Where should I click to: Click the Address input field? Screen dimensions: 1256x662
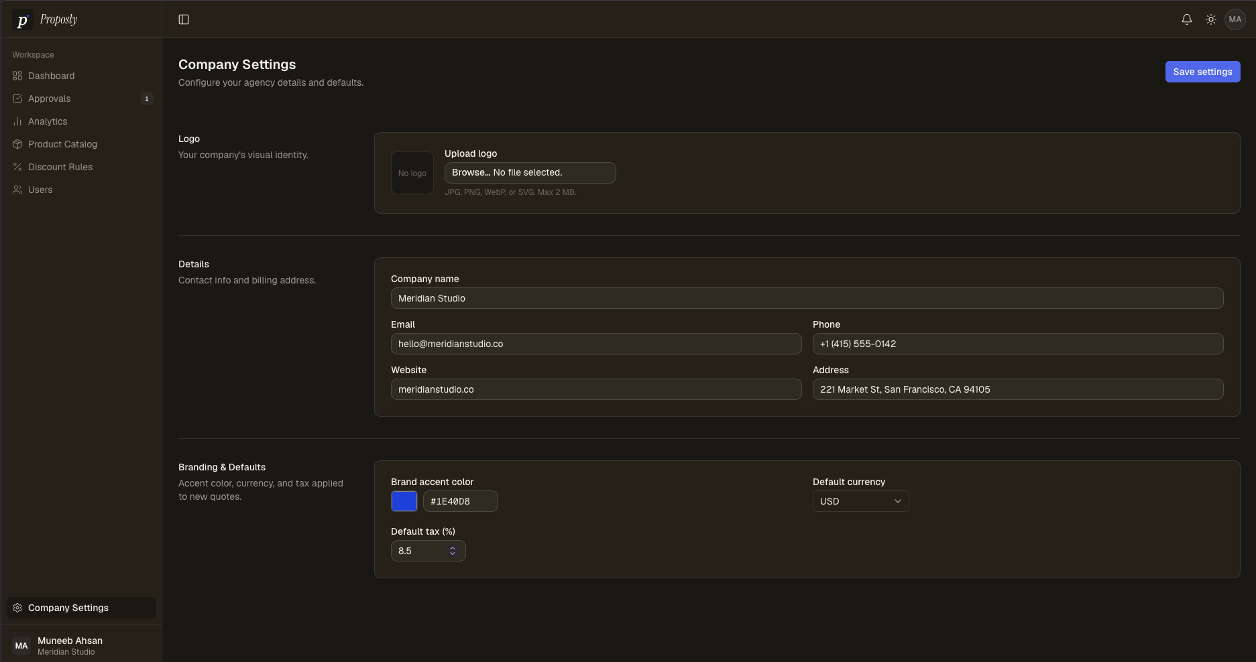coord(1018,389)
